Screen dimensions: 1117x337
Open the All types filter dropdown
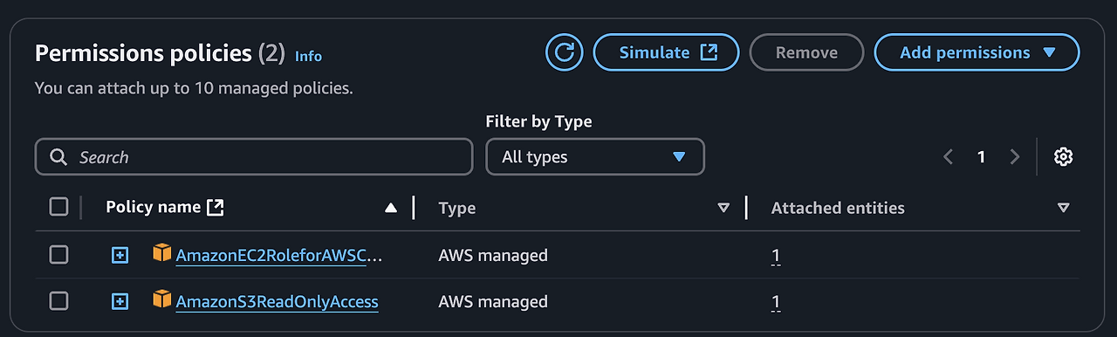(594, 157)
